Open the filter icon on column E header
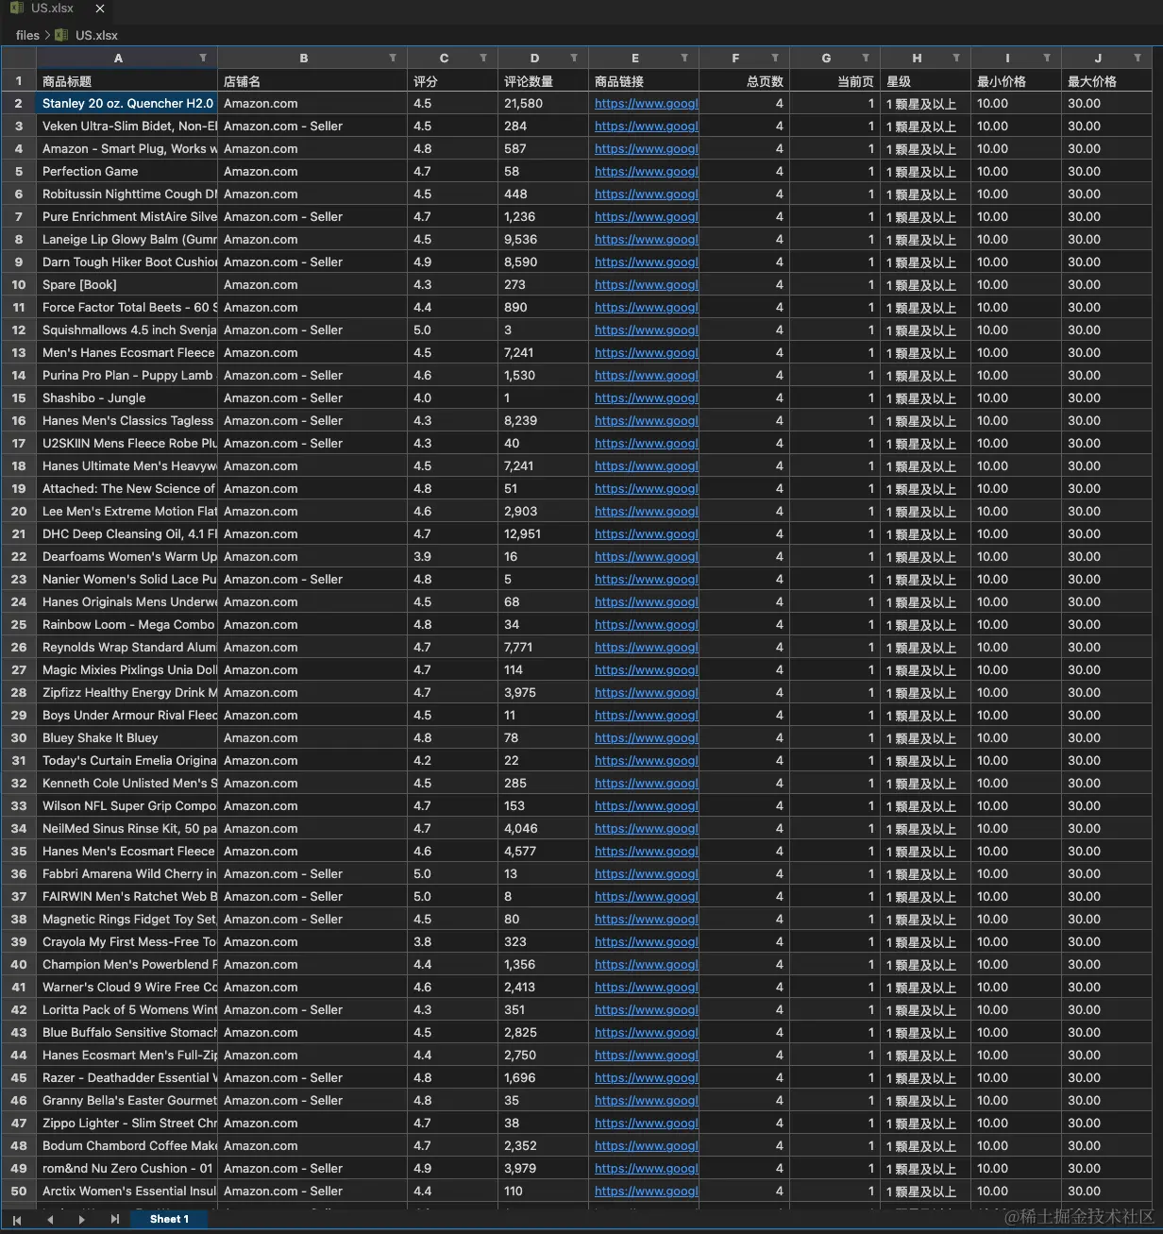This screenshot has height=1234, width=1163. [x=684, y=59]
